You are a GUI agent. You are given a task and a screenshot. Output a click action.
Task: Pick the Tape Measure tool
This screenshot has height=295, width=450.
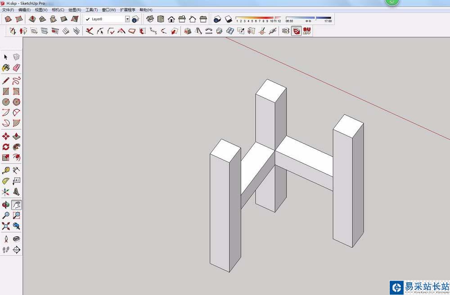[x=6, y=170]
